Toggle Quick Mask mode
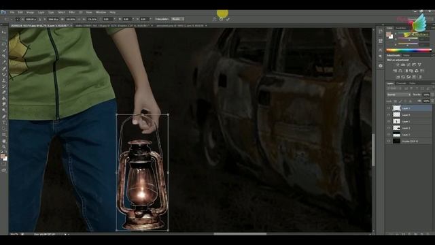The image size is (435, 245). click(4, 165)
